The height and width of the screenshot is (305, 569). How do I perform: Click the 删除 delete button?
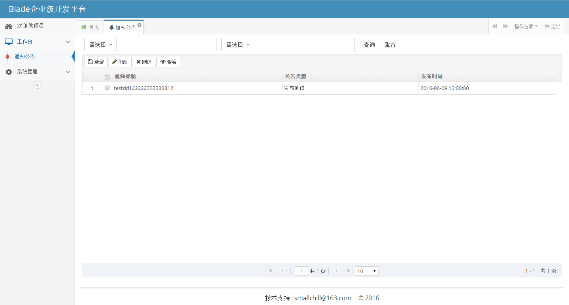[144, 62]
